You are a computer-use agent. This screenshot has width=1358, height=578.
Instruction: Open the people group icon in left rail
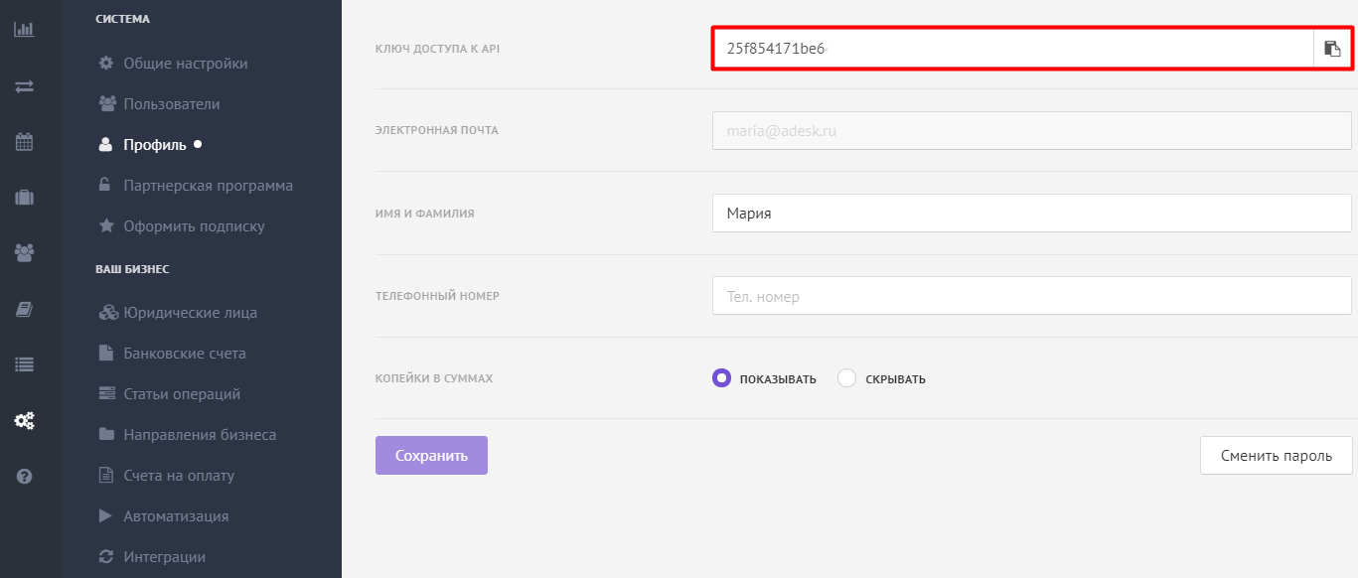24,253
